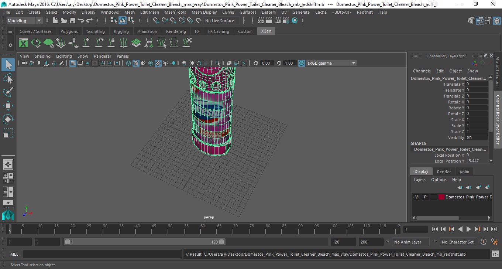502x269 pixels.
Task: Click the layer color swatch for Domestos layer
Action: [441, 197]
